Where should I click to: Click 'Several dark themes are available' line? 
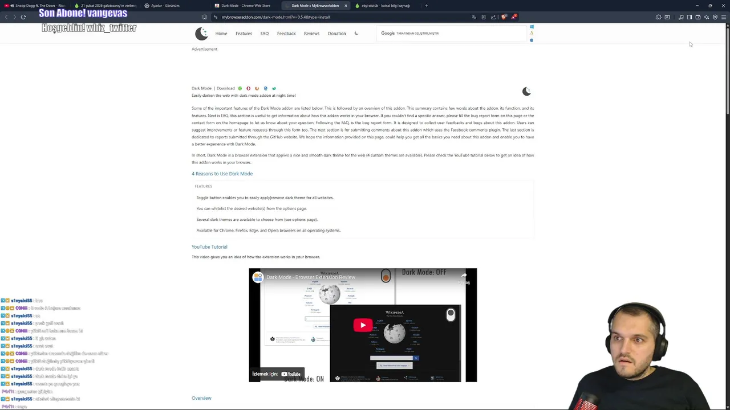pos(257,219)
